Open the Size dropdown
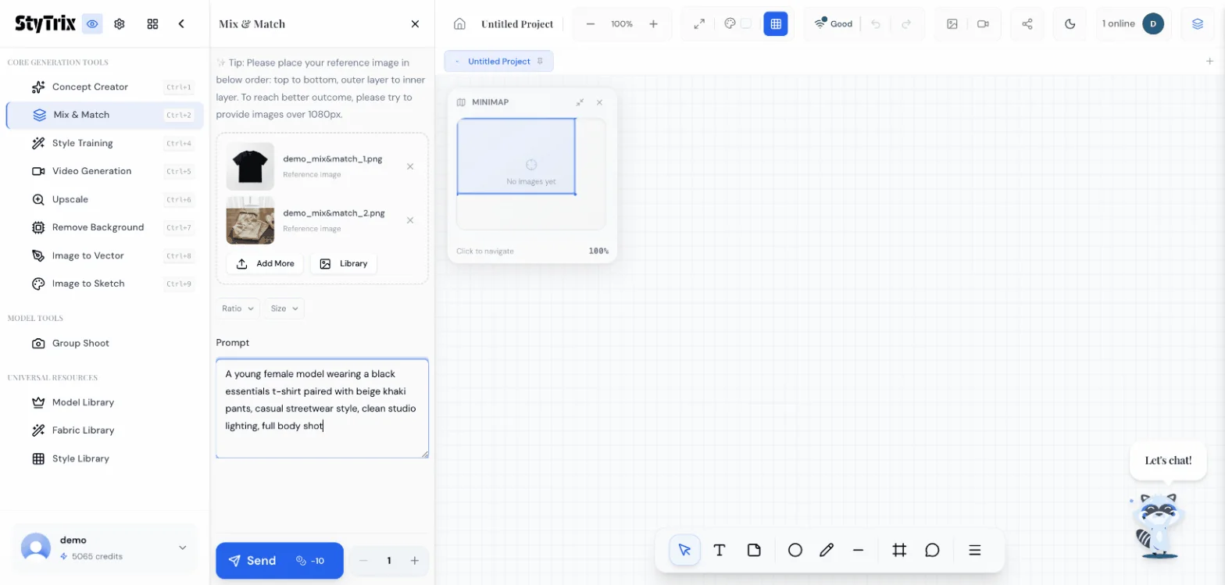 click(x=284, y=309)
